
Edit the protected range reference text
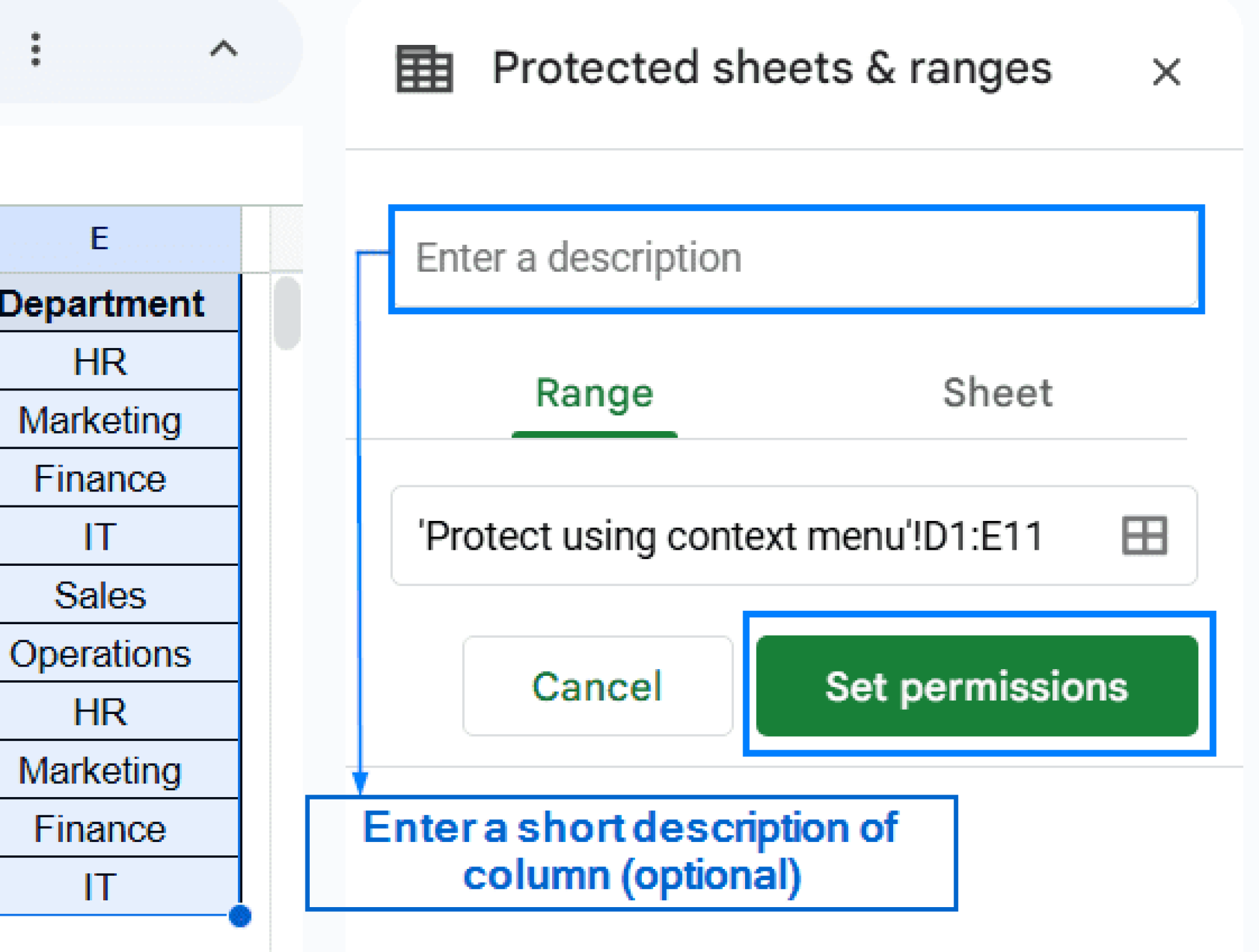(x=725, y=534)
